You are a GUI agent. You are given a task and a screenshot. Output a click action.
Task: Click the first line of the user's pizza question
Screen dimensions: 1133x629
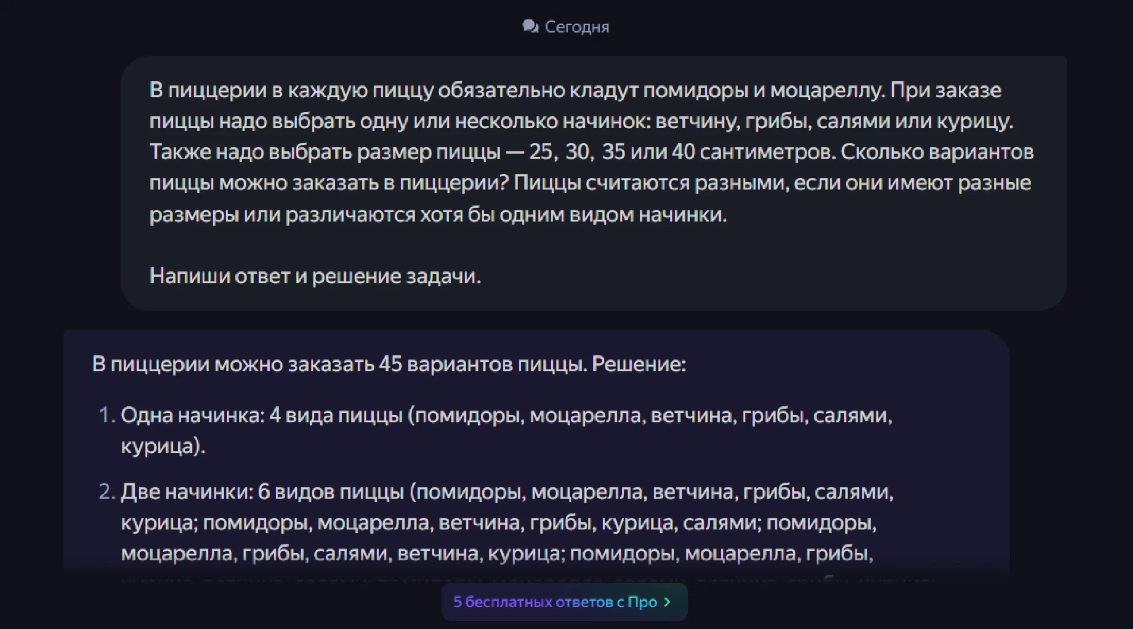point(574,90)
